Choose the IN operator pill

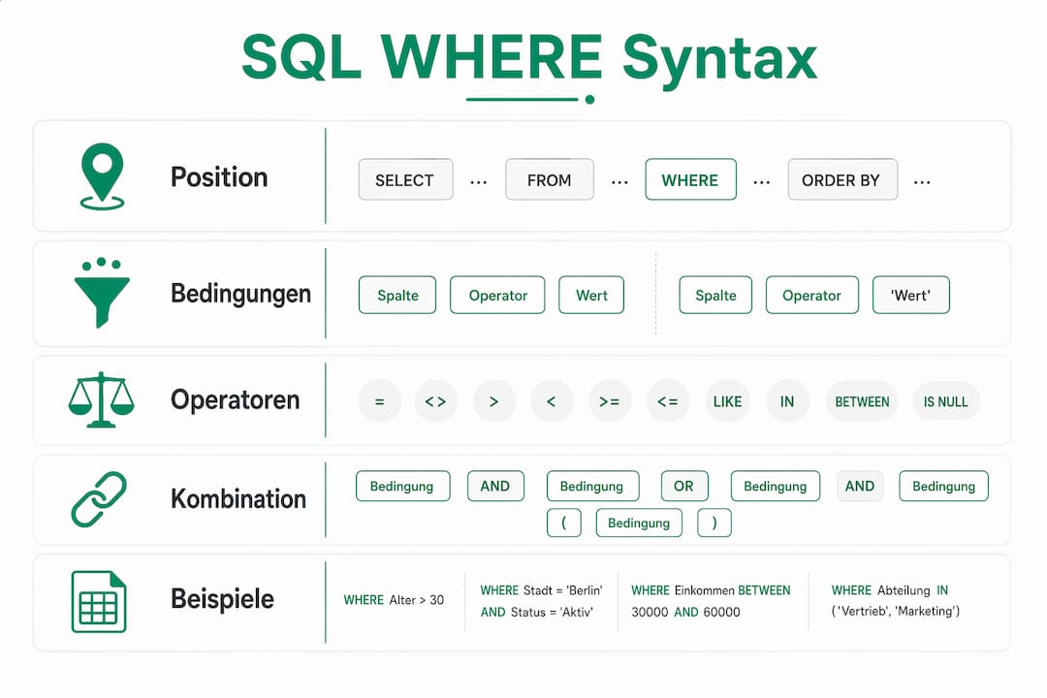coord(787,401)
